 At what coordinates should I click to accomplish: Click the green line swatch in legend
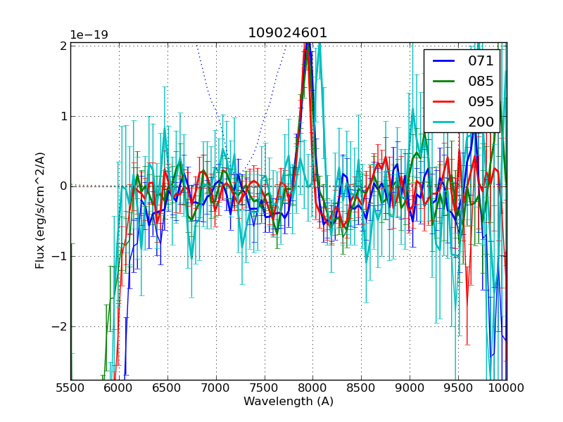[x=443, y=82]
